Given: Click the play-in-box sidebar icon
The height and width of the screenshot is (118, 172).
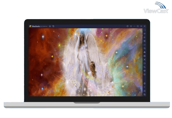Looking at the screenshot, I should [x=145, y=41].
